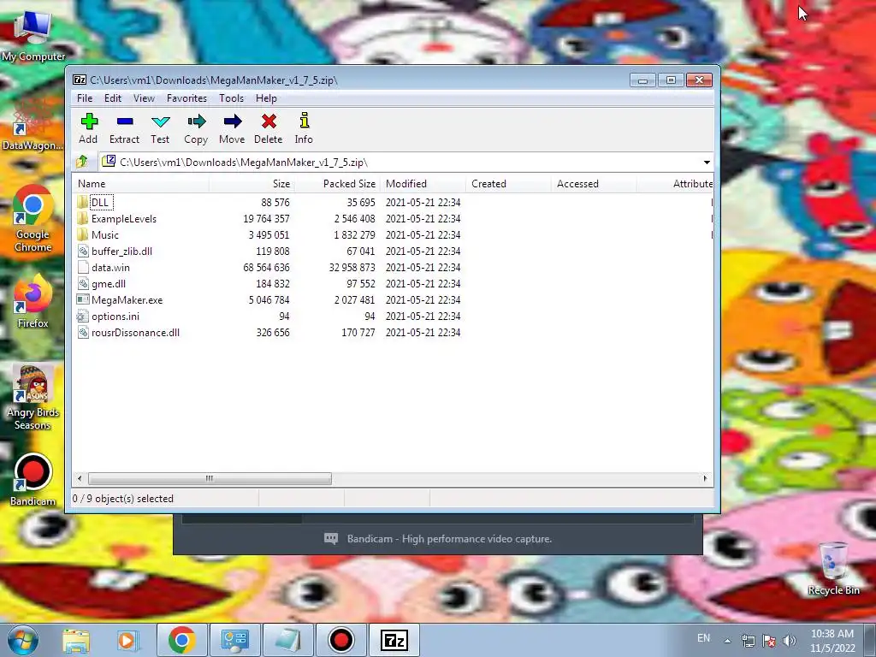Open Windows Explorer from taskbar
Screen dimensions: 876x657
76,640
